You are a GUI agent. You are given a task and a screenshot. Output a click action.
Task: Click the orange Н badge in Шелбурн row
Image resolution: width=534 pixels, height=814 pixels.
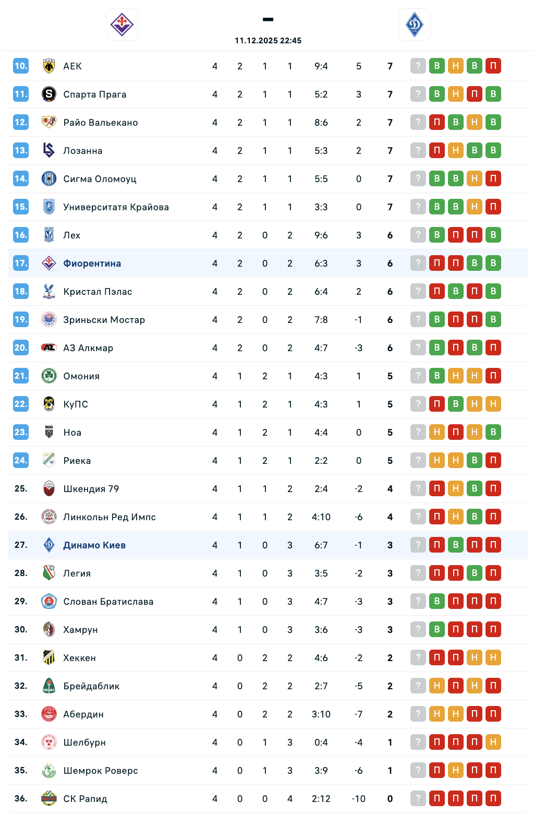[493, 743]
